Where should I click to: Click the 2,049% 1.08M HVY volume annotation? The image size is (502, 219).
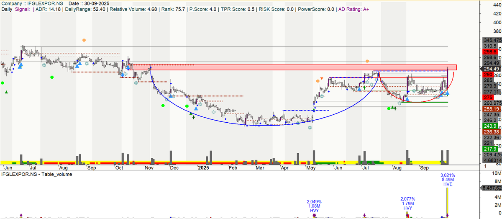click(314, 206)
